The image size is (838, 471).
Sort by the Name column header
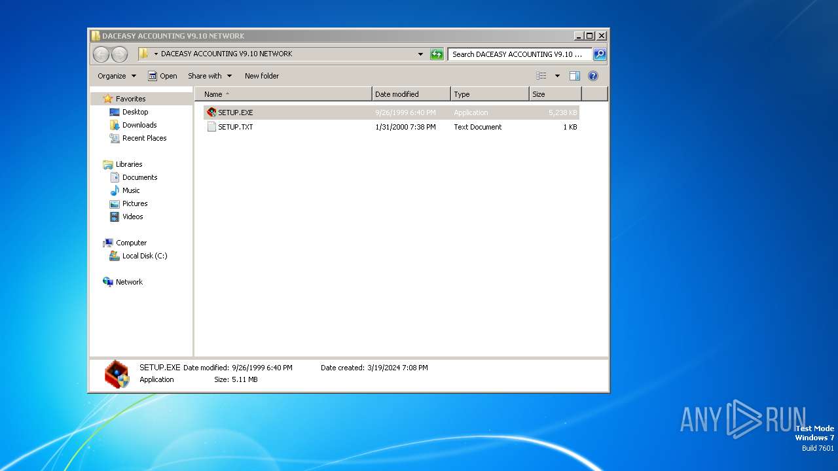coord(283,94)
